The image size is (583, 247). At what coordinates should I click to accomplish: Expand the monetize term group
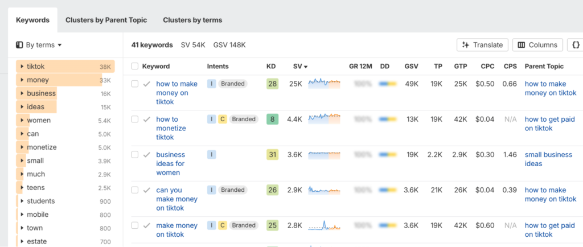22,147
